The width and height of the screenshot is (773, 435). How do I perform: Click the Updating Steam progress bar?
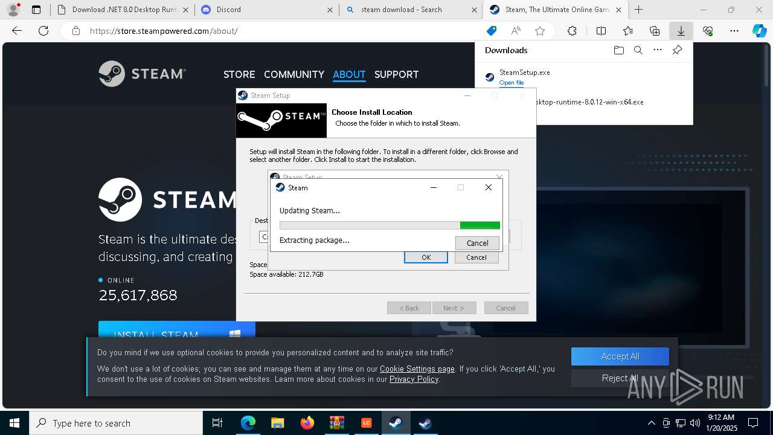pos(390,225)
